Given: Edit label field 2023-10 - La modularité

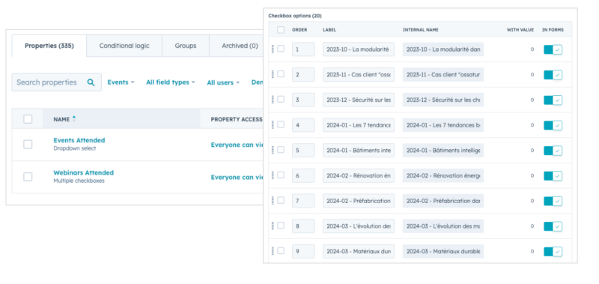Looking at the screenshot, I should click(359, 49).
